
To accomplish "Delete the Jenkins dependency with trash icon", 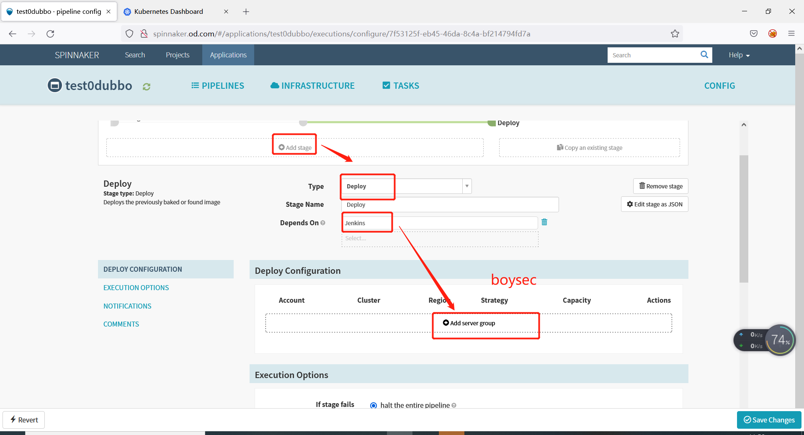I will (x=544, y=222).
